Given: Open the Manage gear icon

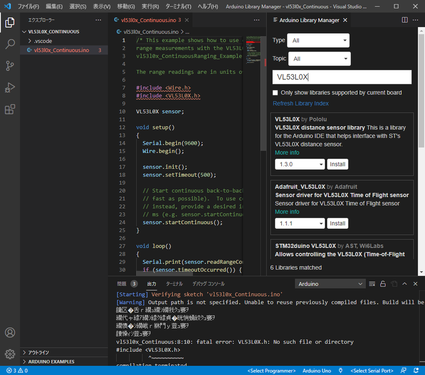Looking at the screenshot, I should point(10,354).
